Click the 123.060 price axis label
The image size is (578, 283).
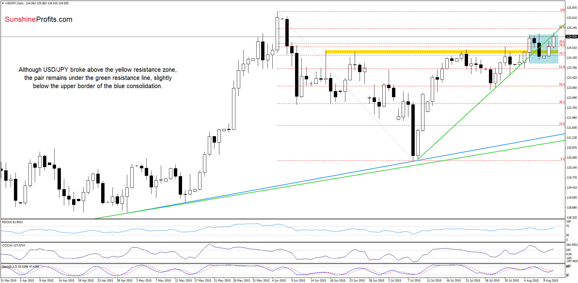coord(572,88)
